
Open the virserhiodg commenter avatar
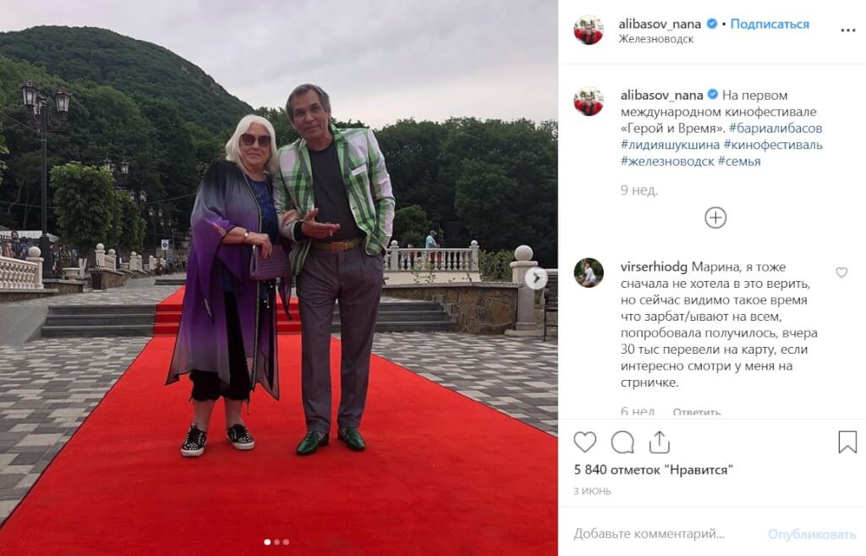tap(589, 272)
